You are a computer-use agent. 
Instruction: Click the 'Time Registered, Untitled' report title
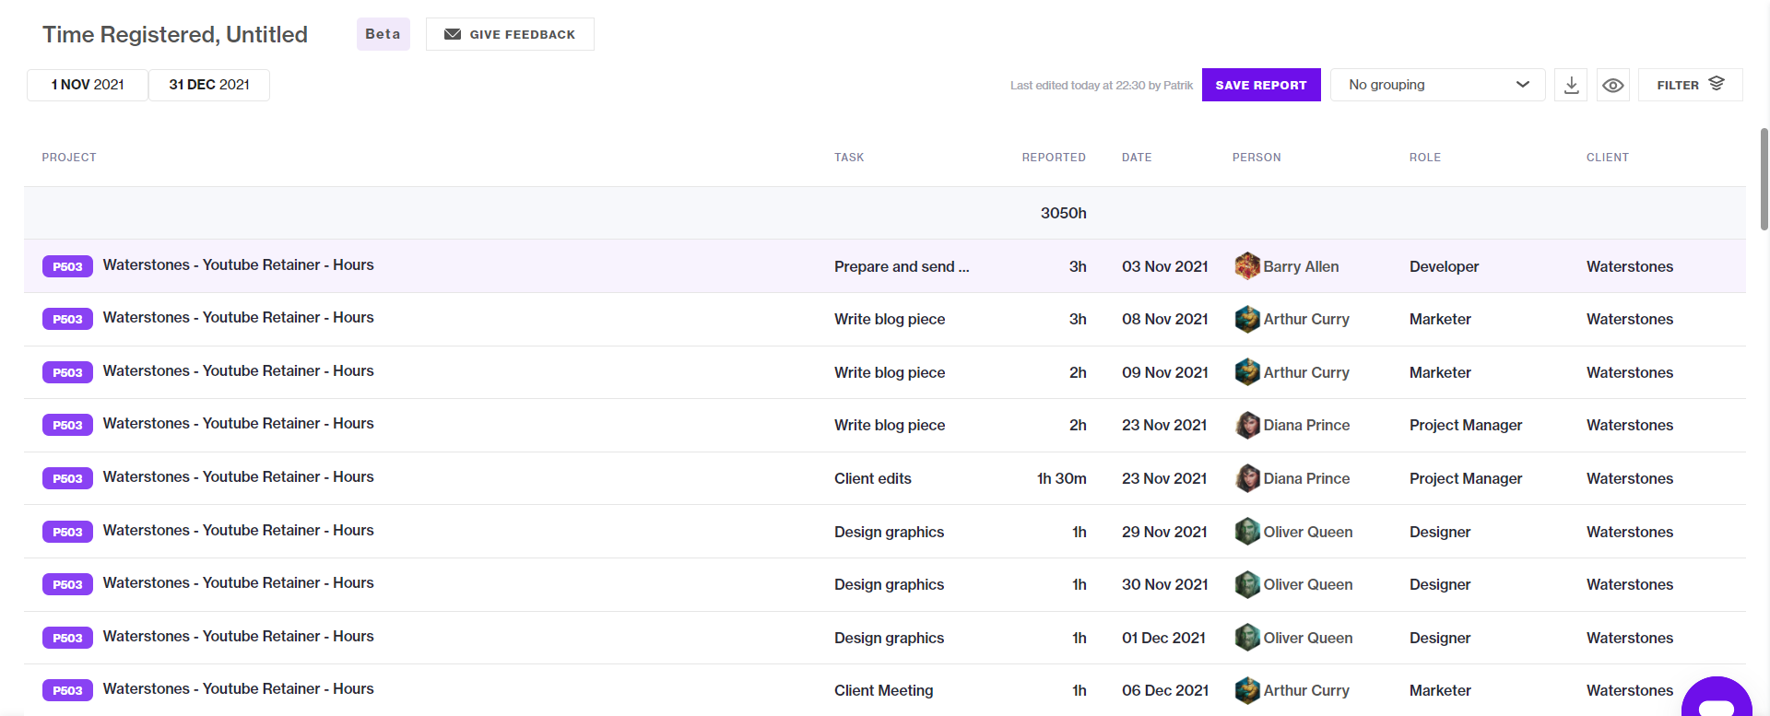[175, 34]
